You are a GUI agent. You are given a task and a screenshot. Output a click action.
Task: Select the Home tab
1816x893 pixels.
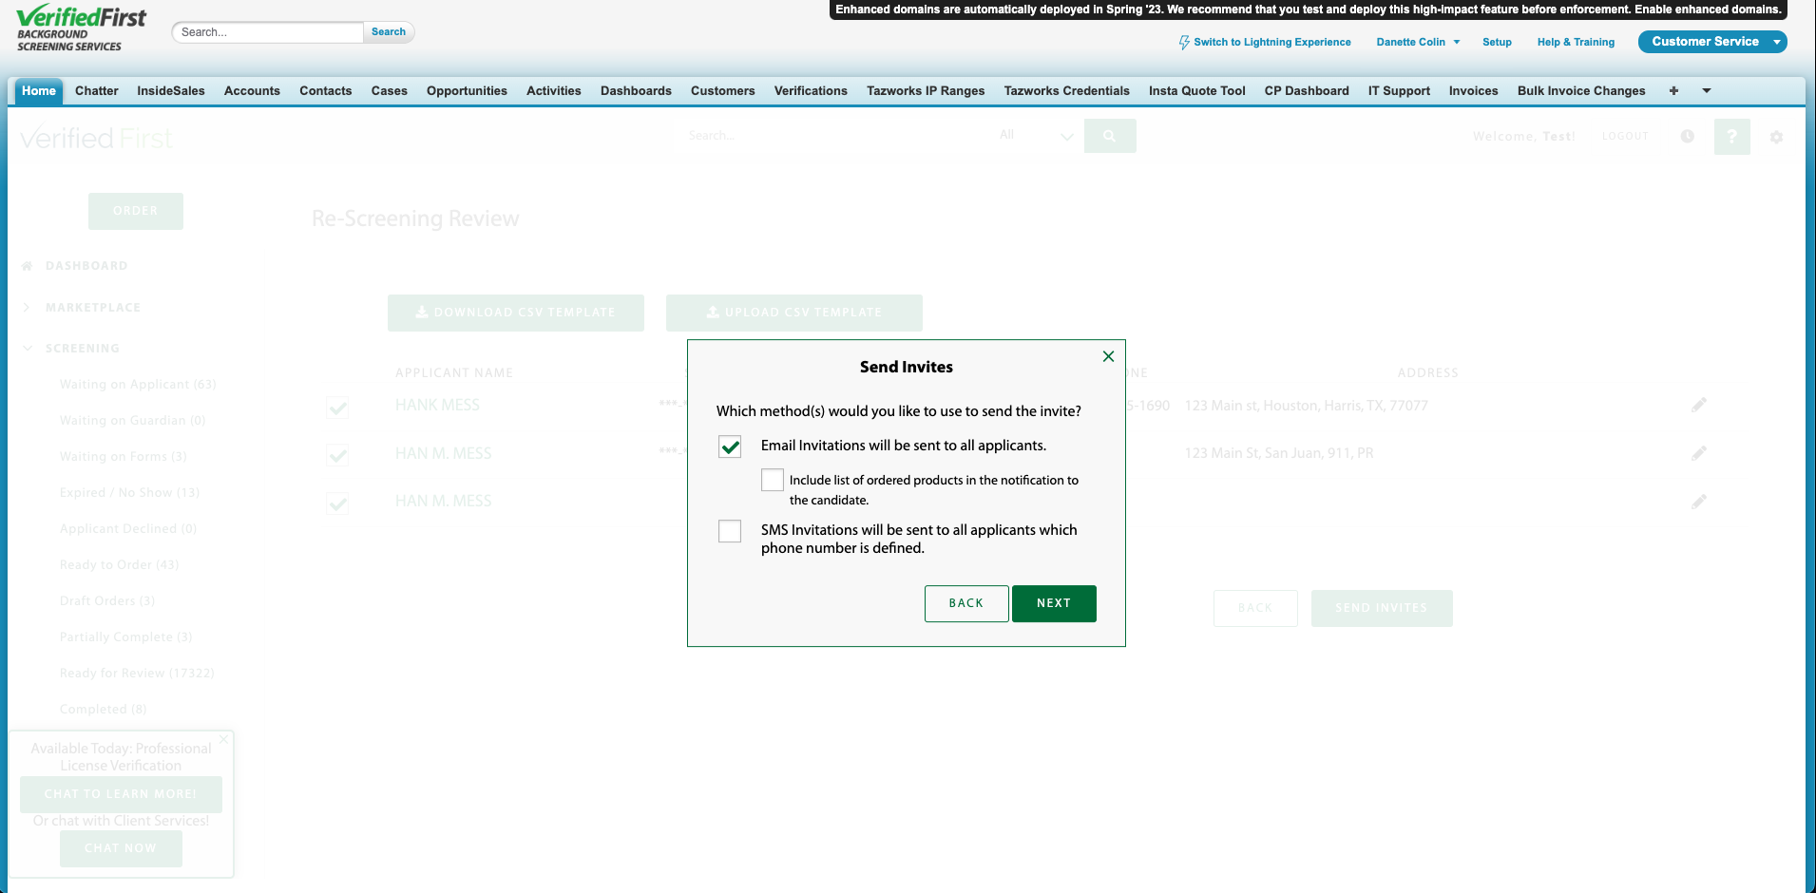pyautogui.click(x=39, y=91)
